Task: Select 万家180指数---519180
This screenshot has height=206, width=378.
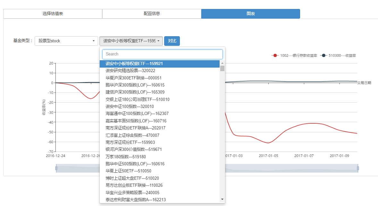Action: 160,157
